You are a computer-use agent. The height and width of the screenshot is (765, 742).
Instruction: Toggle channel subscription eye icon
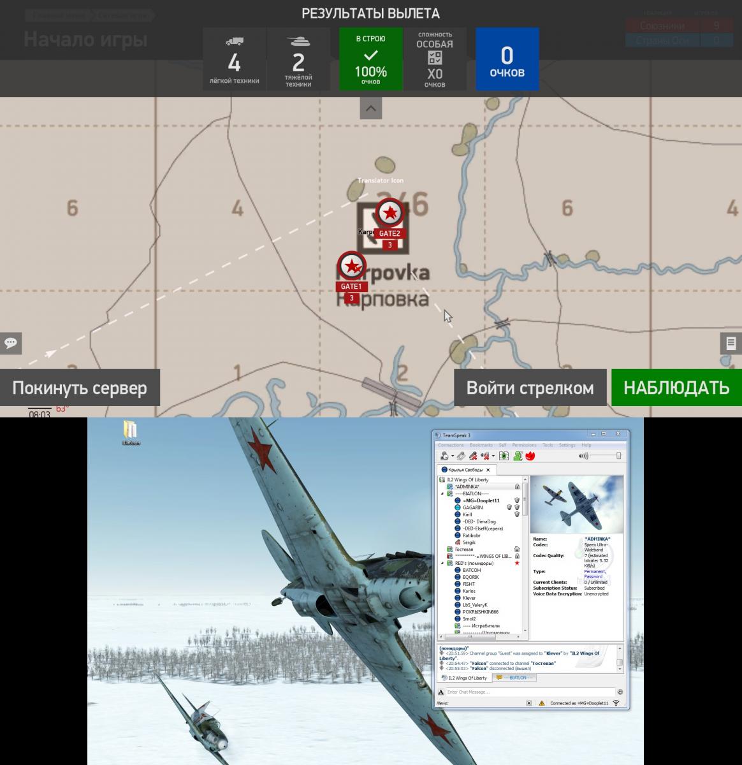pyautogui.click(x=504, y=456)
